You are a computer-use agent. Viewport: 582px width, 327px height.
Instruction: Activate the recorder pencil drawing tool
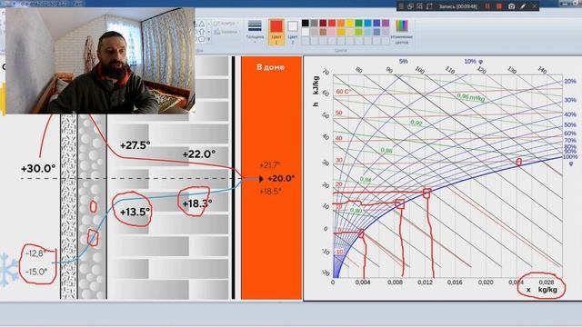pyautogui.click(x=523, y=6)
